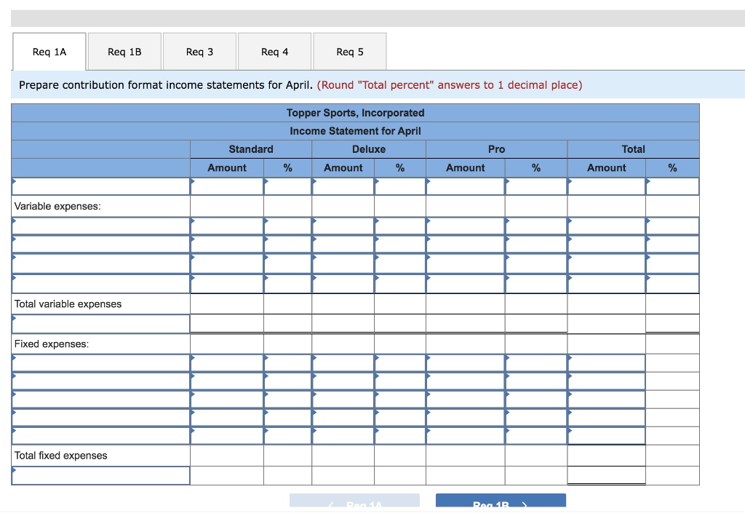This screenshot has height=516, width=745.
Task: Click the 'Pro' column group header
Action: tap(496, 149)
